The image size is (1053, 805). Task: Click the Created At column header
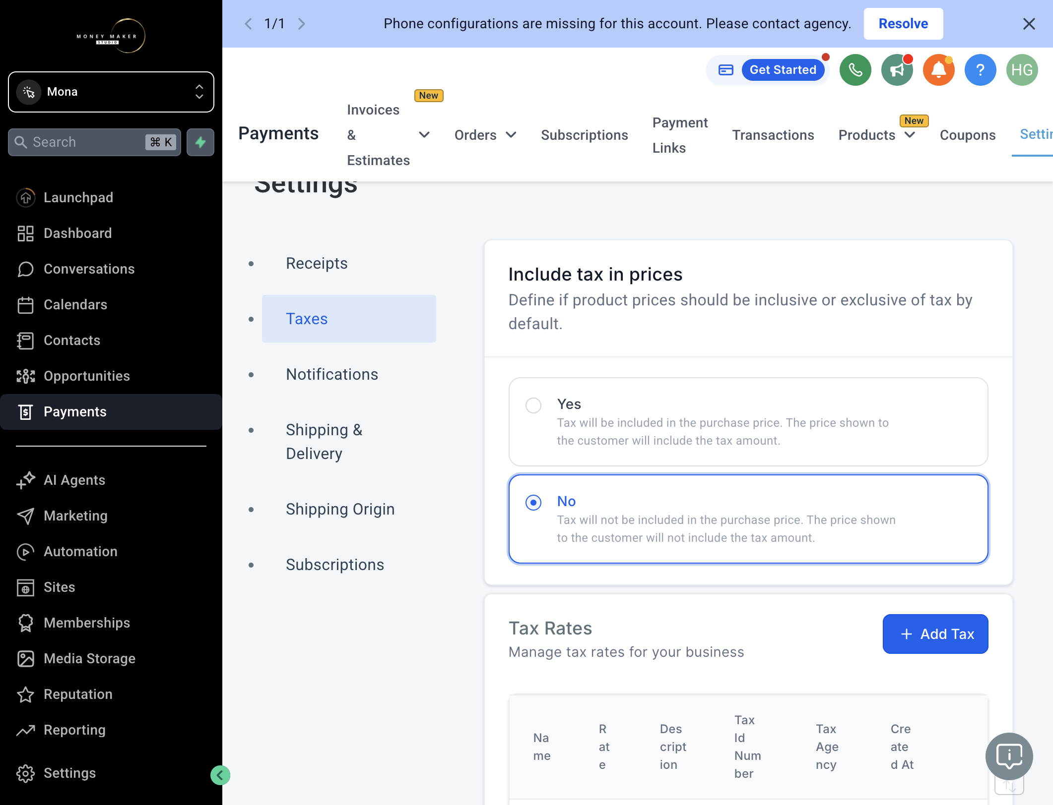tap(902, 747)
